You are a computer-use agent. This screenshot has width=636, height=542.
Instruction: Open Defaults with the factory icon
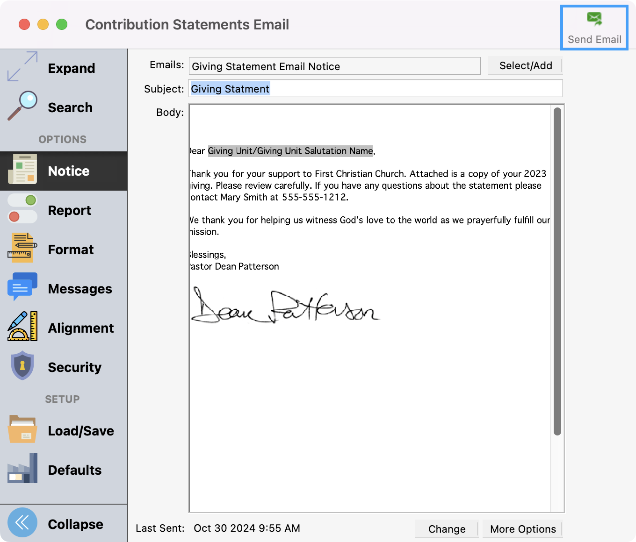[x=22, y=469]
